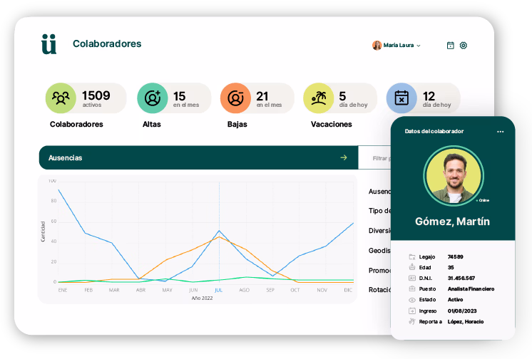Click the Filtrar input field

374,157
